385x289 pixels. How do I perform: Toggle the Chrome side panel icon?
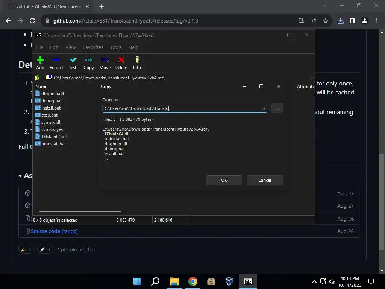coord(353,21)
